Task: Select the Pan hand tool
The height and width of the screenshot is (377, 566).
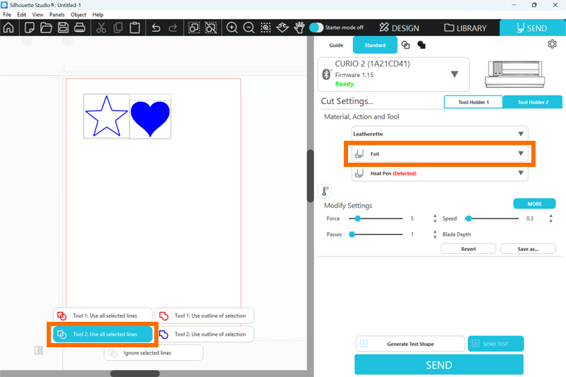Action: click(299, 28)
